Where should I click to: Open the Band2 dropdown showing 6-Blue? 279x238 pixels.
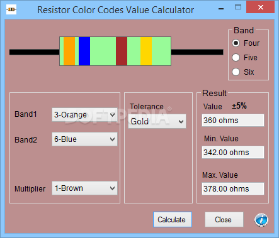coord(84,139)
